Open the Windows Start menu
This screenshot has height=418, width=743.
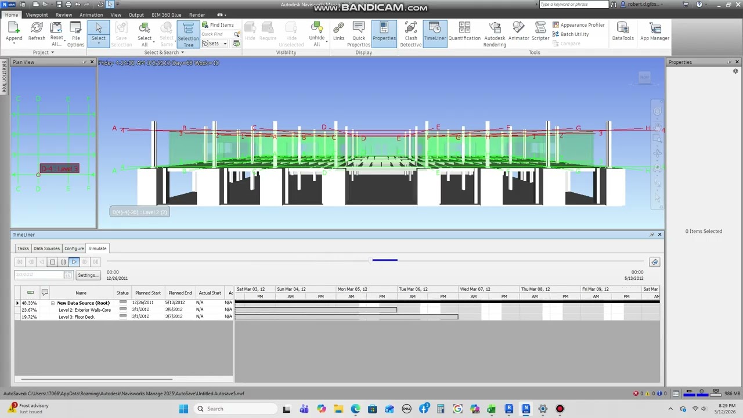coord(183,409)
